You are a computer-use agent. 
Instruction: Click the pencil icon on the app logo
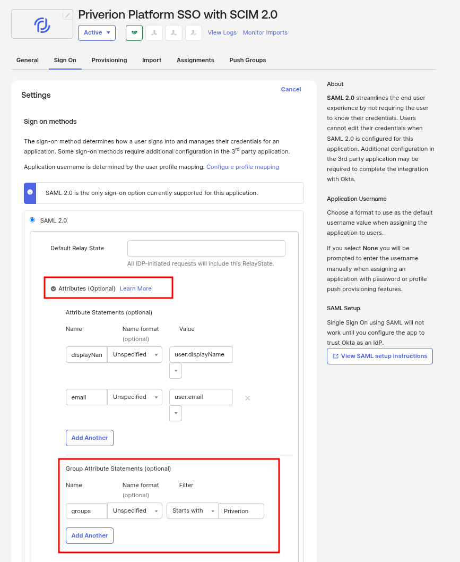coord(67,15)
